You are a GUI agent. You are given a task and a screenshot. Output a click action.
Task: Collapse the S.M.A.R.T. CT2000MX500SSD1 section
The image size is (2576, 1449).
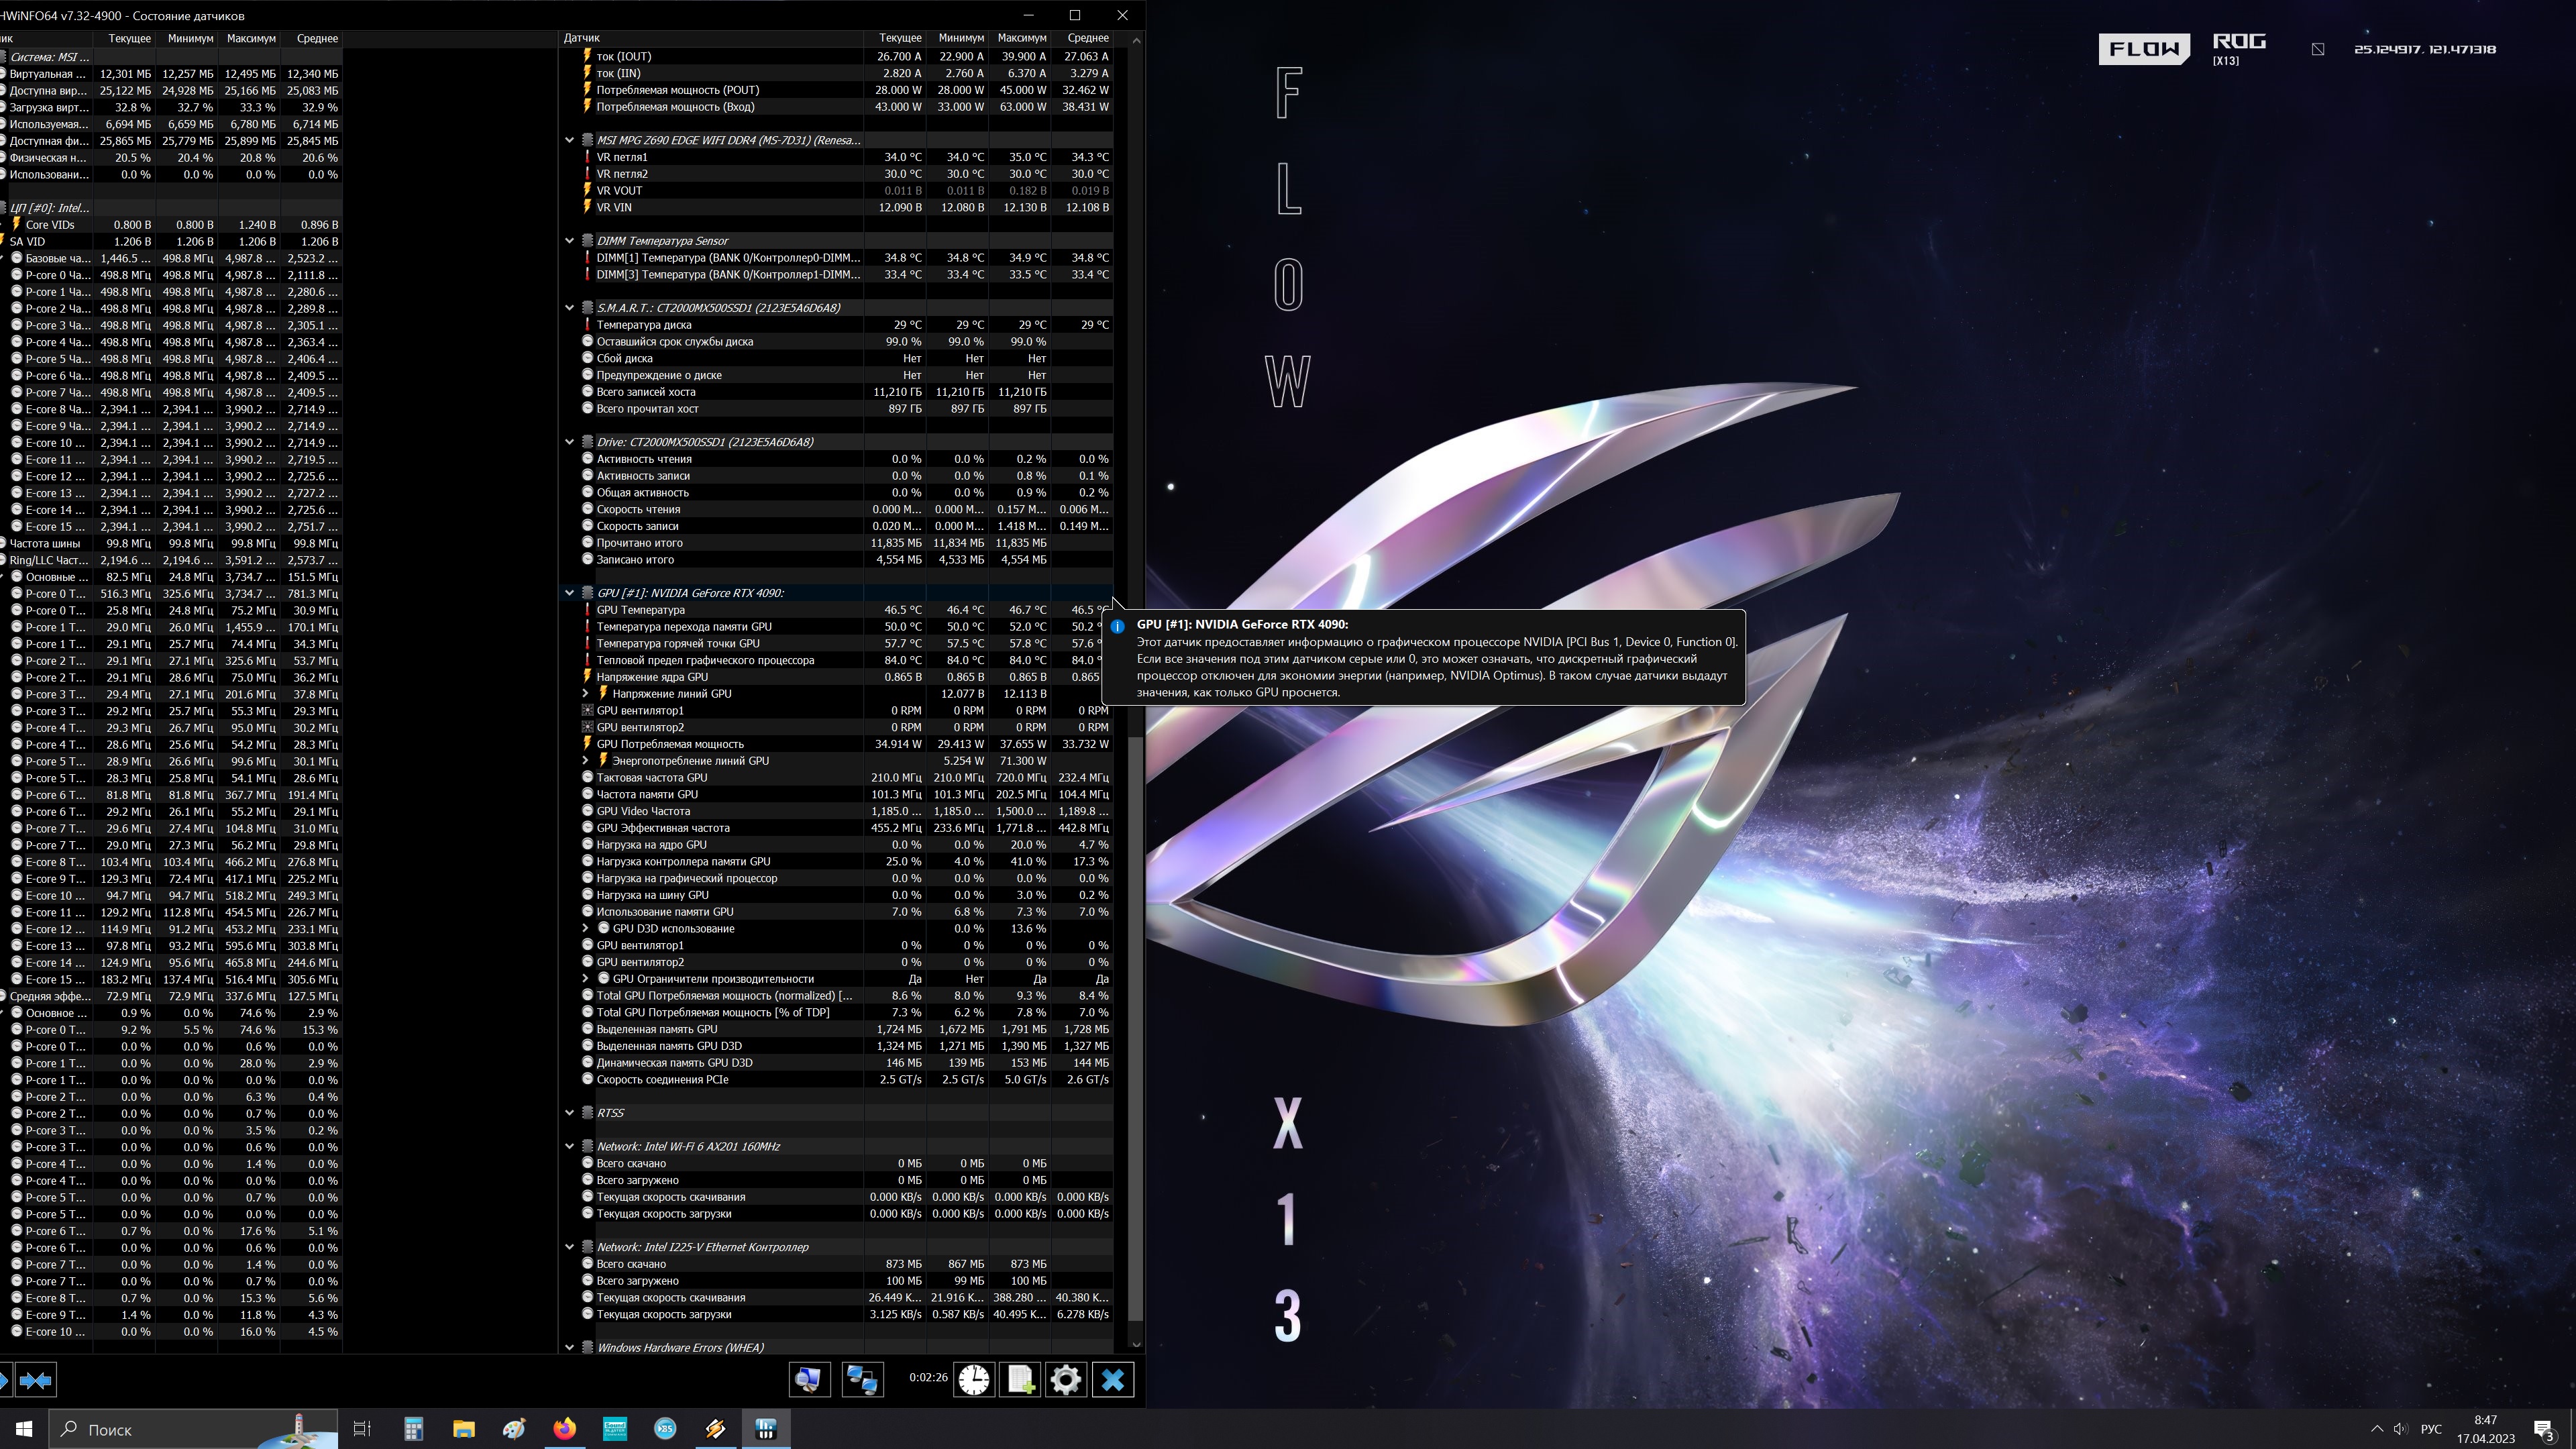coord(569,307)
